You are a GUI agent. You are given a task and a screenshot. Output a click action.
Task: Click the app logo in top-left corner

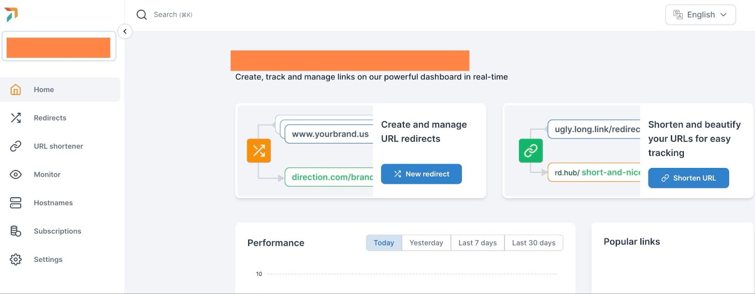point(11,15)
